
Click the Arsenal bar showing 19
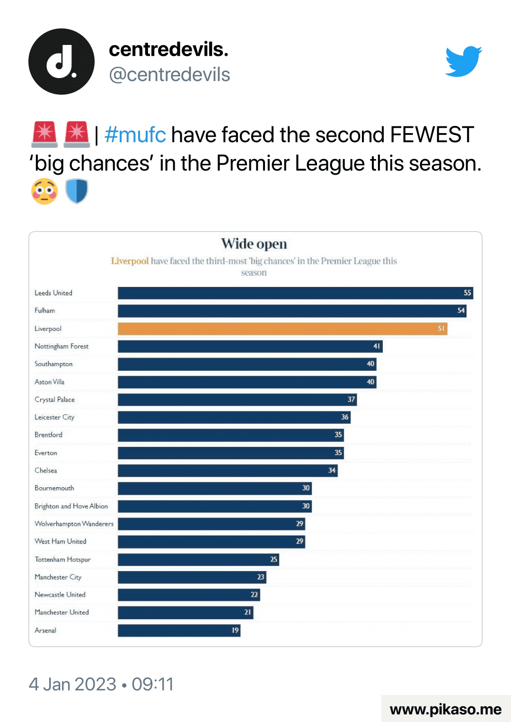click(x=179, y=631)
